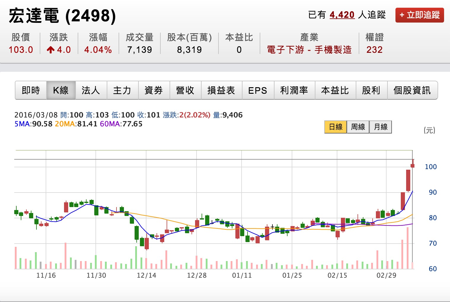This screenshot has width=450, height=302.
Task: Switch to the 即時 tab
Action: click(31, 90)
